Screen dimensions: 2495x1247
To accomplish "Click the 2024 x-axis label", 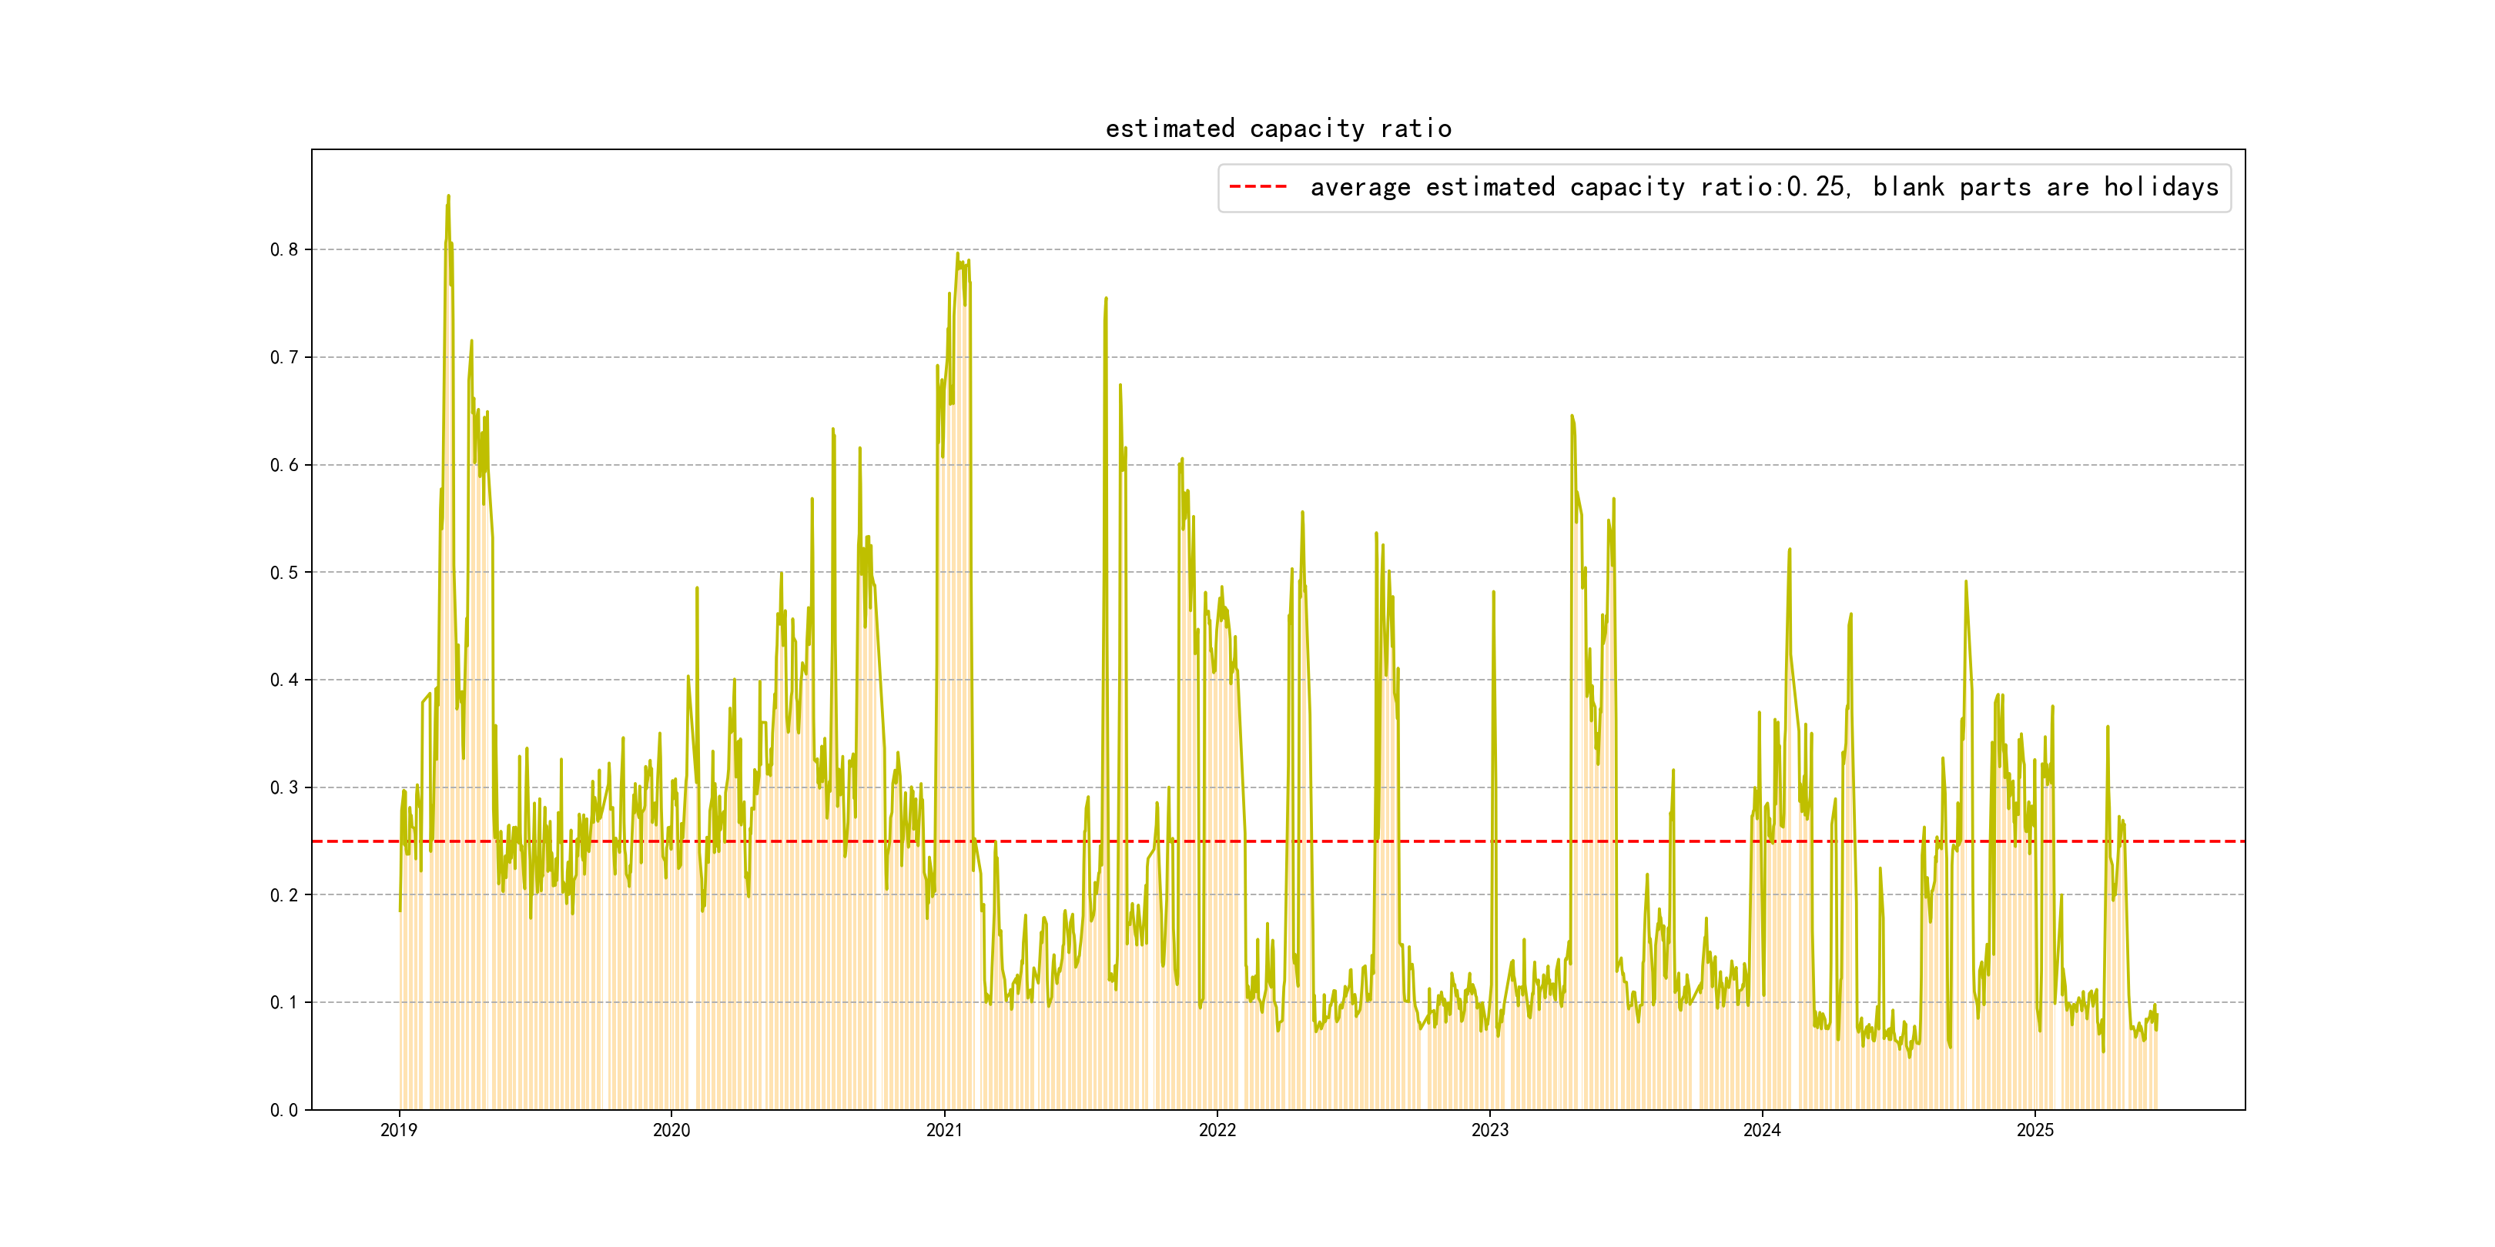I will click(1762, 1130).
